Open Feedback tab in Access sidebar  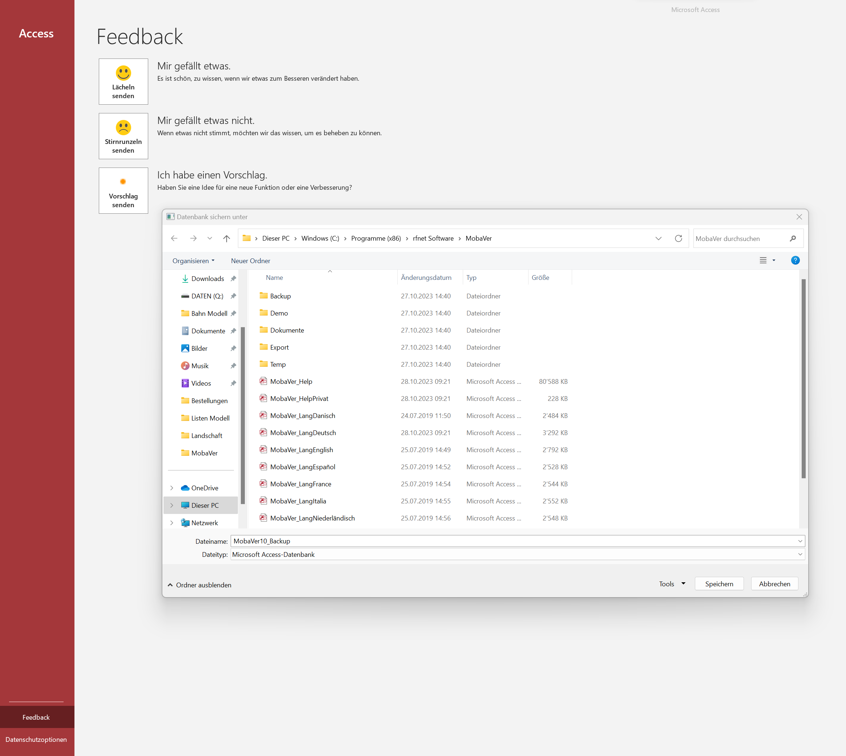(x=37, y=717)
